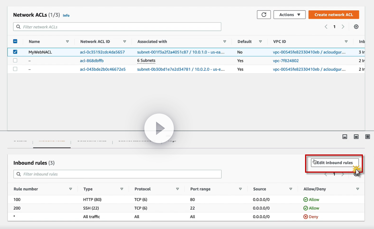Click the refresh icon button
Screen dimensions: 374x229
[264, 15]
